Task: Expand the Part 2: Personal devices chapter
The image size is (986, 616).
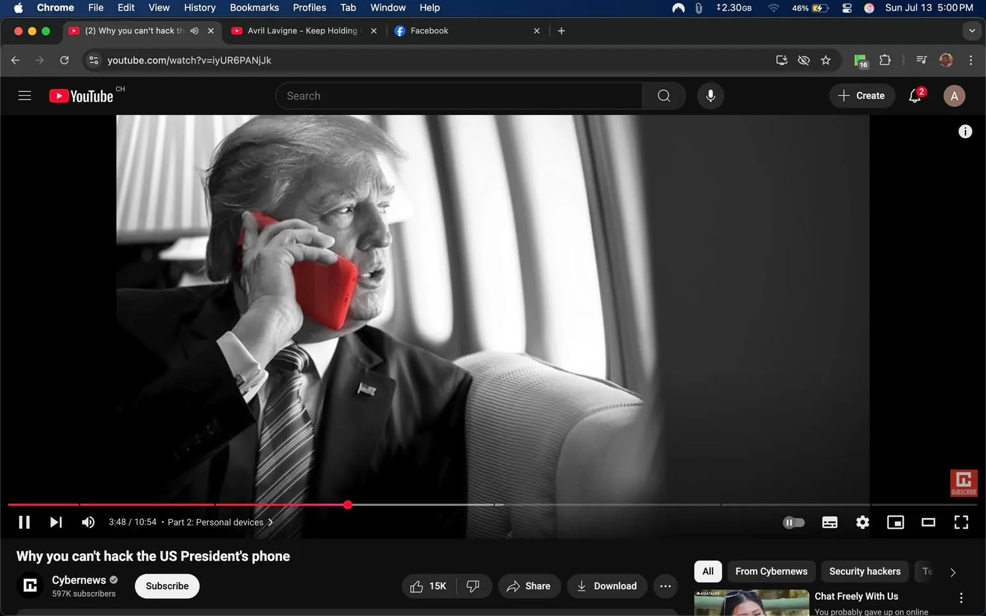Action: tap(220, 522)
